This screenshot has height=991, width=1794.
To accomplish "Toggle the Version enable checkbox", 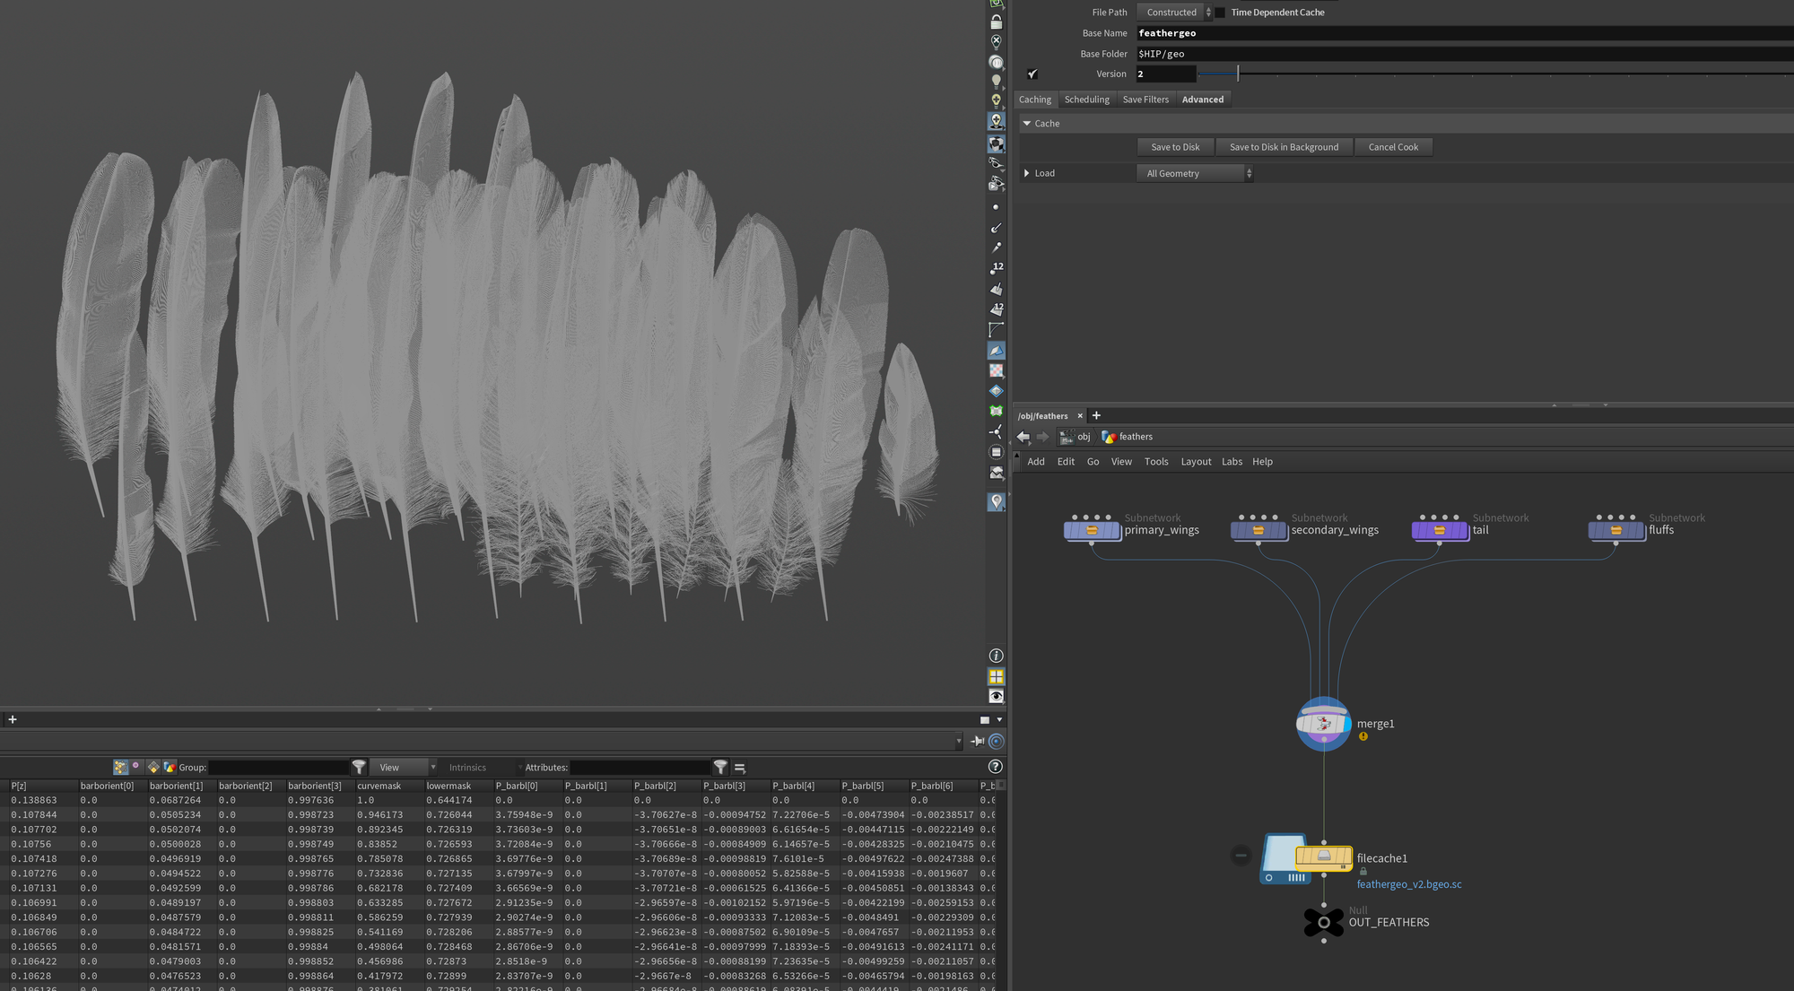I will click(1032, 74).
